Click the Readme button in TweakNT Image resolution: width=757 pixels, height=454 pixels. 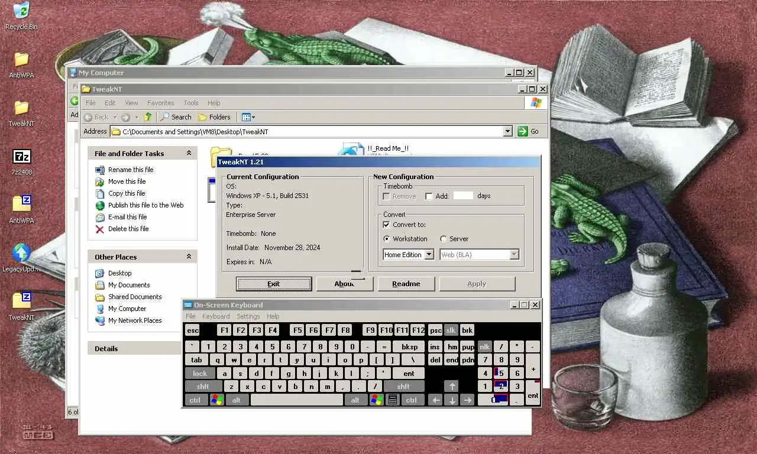tap(406, 284)
